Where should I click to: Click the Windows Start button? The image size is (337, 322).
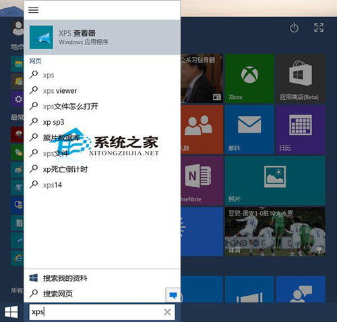11,312
